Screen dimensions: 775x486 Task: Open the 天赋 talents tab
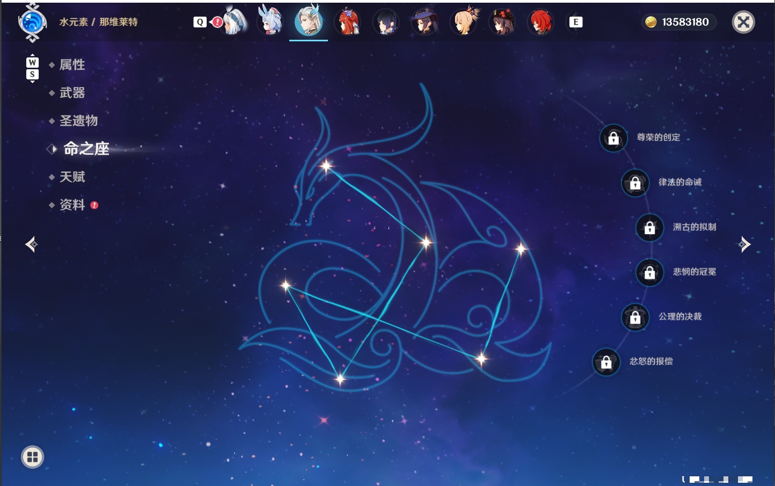72,177
